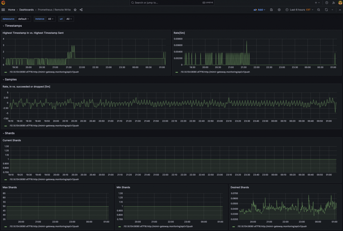Click legend color swatch in Rate[5m] panel

(177, 72)
